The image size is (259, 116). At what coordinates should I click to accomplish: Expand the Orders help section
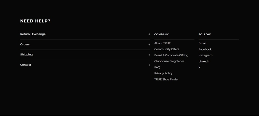pyautogui.click(x=85, y=44)
